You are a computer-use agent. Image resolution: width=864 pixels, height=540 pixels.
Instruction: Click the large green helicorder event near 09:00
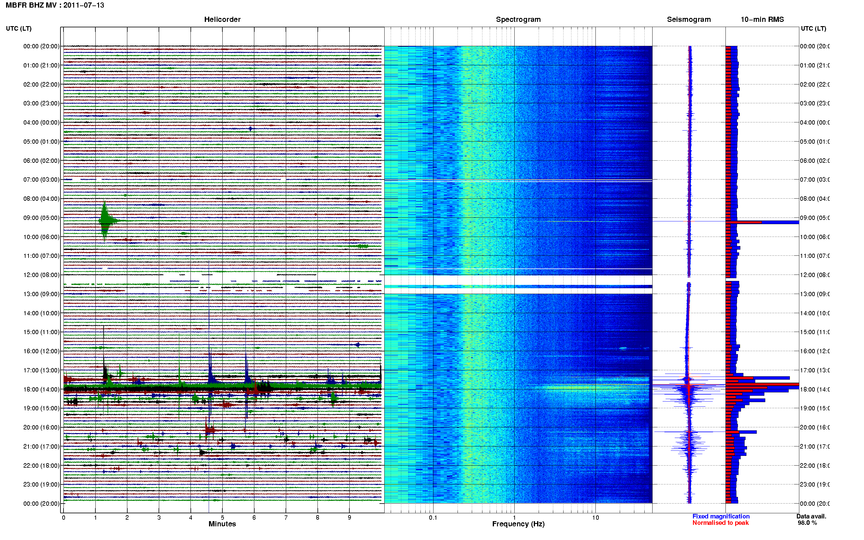105,221
